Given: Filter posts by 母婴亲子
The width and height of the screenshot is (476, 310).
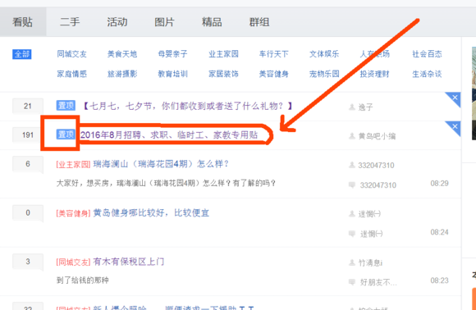Looking at the screenshot, I should pos(172,54).
